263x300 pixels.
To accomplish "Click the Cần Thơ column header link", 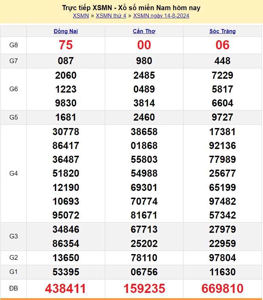I will click(144, 31).
